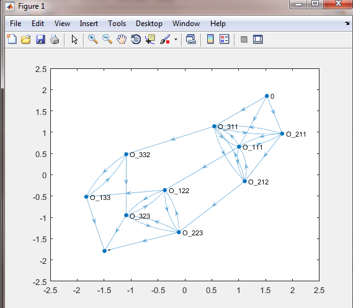Select the Brush/Select Data tool
353x308 pixels.
(x=165, y=39)
